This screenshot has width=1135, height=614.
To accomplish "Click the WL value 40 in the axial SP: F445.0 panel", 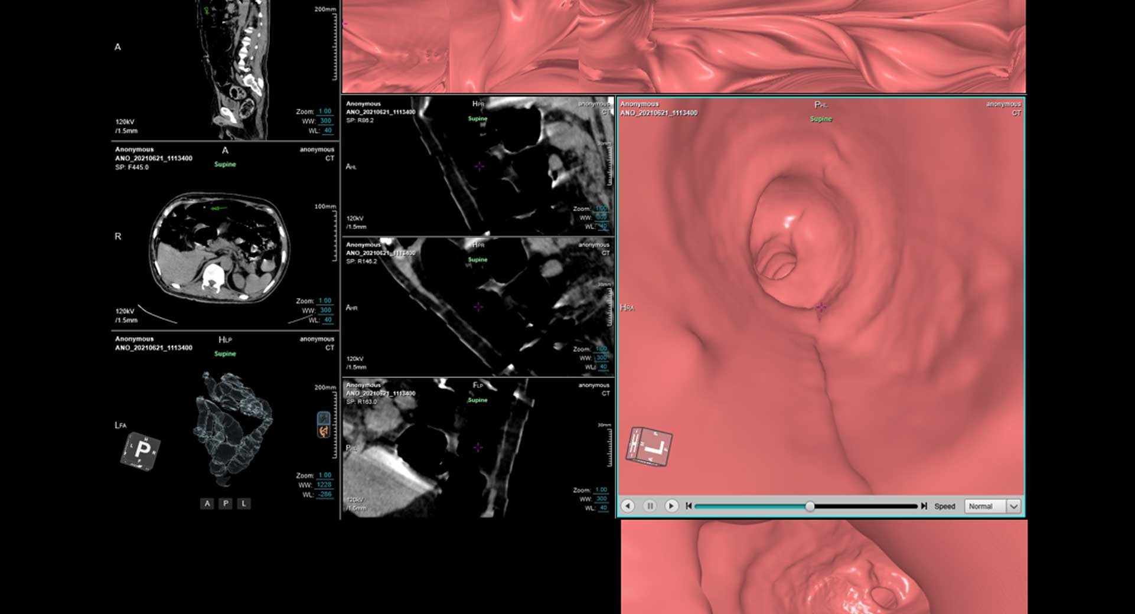I will point(328,320).
